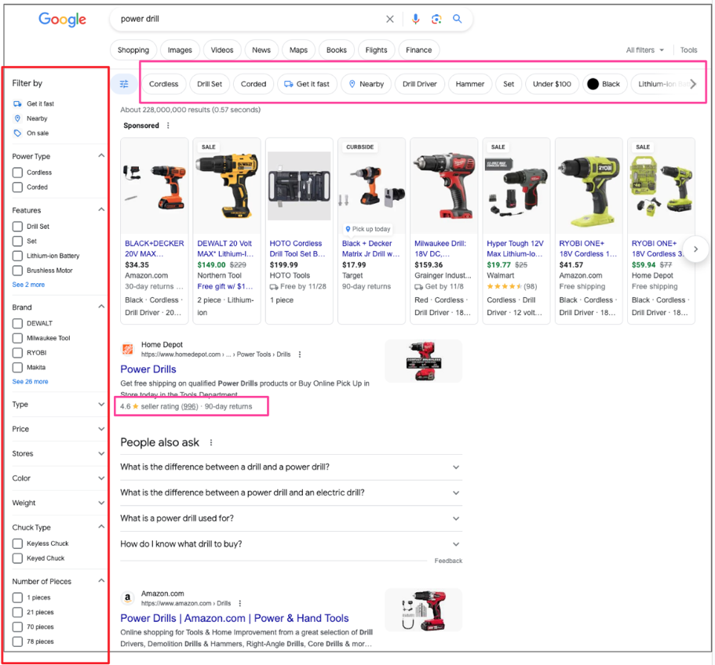This screenshot has width=715, height=665.
Task: Open the Sponsored section three-dot menu
Action: [168, 125]
